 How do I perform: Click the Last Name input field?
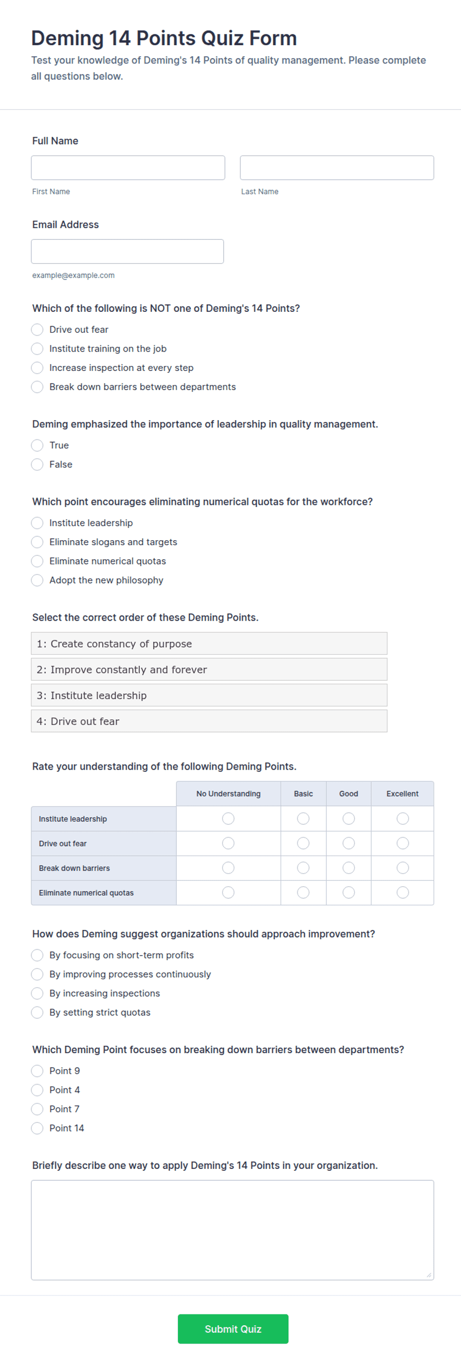point(337,168)
